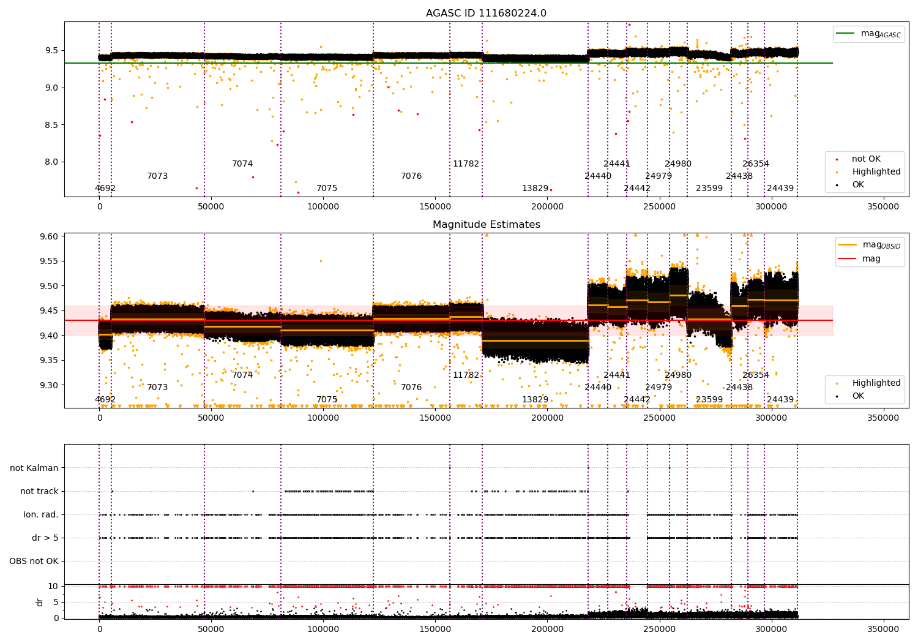Click obsid label 24979 in the top plot
The width and height of the screenshot is (918, 643).
tap(659, 176)
